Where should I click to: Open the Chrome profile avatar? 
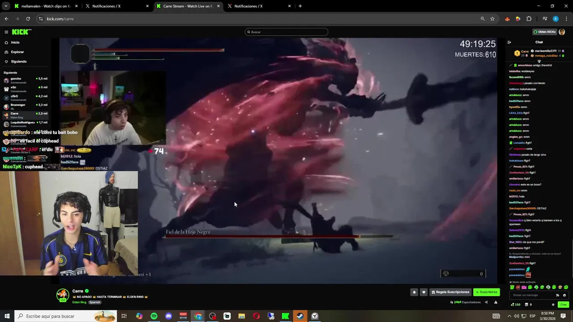556,19
